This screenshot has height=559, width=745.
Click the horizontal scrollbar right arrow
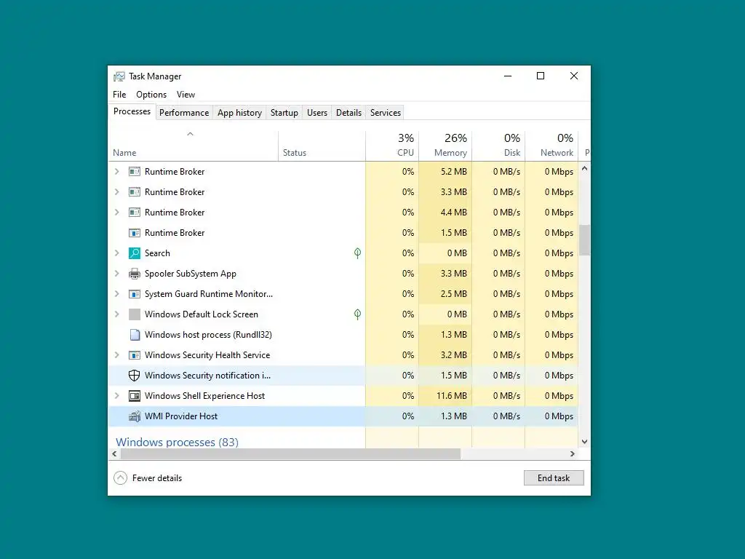point(573,454)
